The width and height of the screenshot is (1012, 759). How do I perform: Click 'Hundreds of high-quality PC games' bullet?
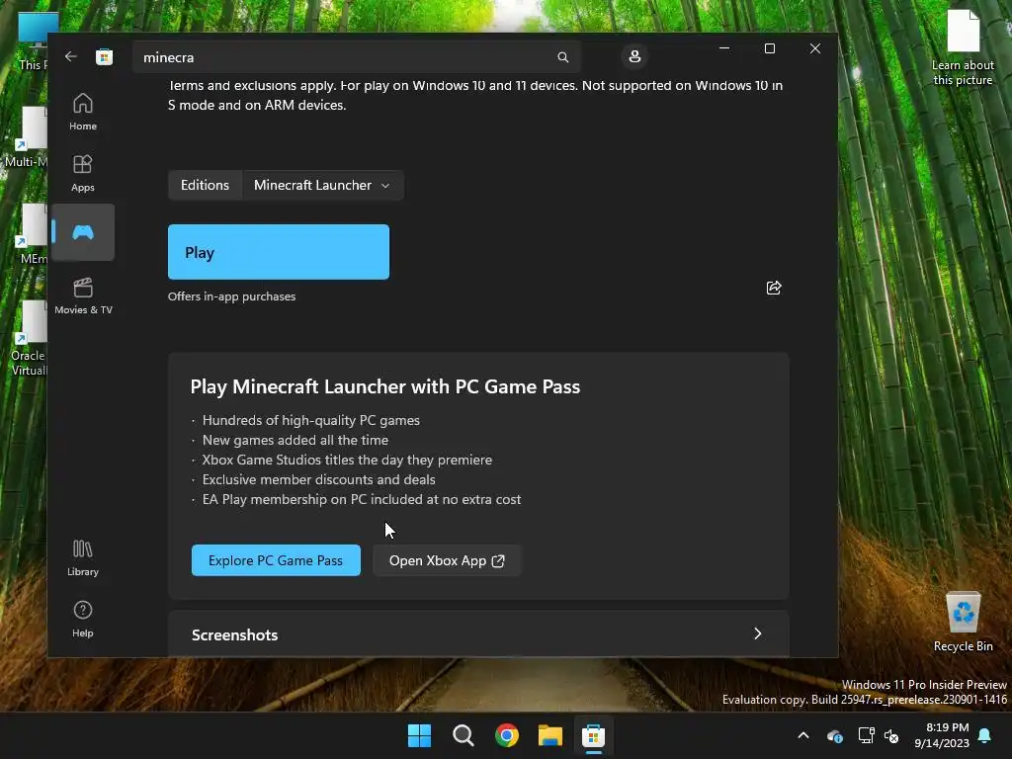pos(311,420)
